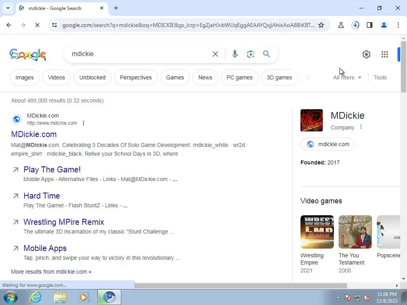This screenshot has width=407, height=305.
Task: Open The You Testament game thumbnail
Action: click(x=355, y=232)
